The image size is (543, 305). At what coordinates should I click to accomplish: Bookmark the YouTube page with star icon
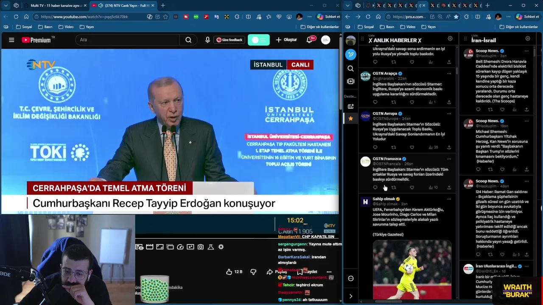tap(165, 17)
